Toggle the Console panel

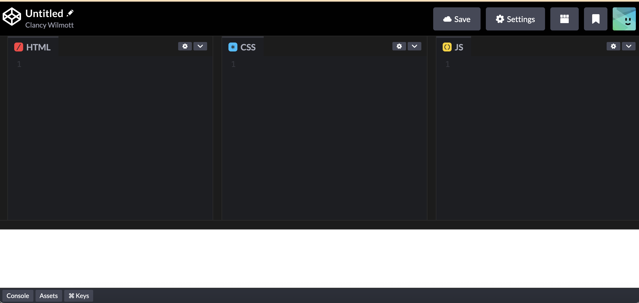pos(18,296)
